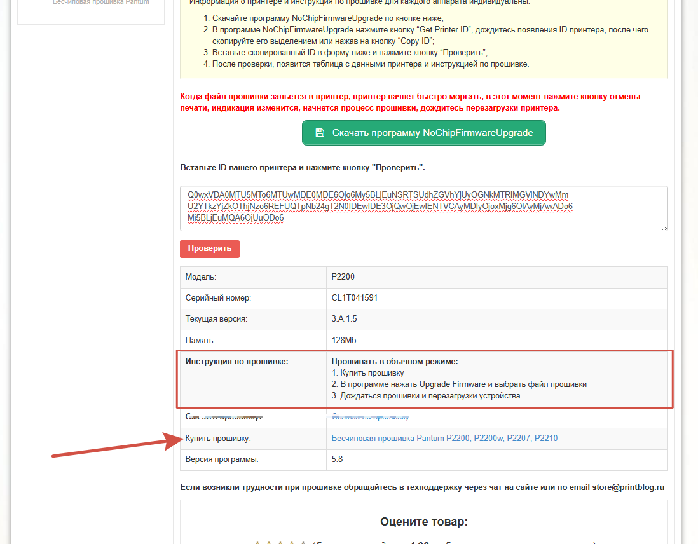Click the store@printblog.ru email address
The height and width of the screenshot is (544, 698).
point(628,487)
